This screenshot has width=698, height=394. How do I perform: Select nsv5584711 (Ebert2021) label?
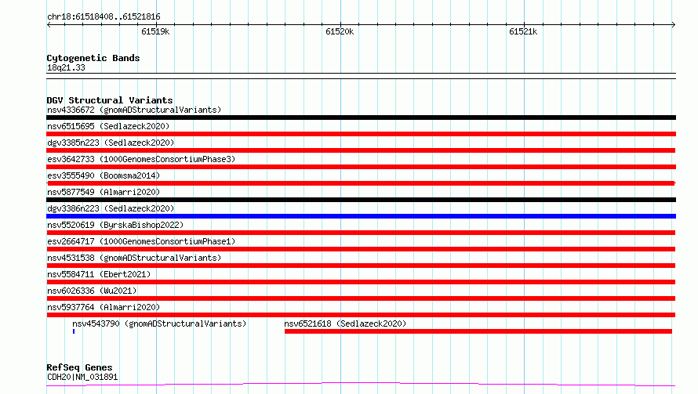click(x=99, y=274)
